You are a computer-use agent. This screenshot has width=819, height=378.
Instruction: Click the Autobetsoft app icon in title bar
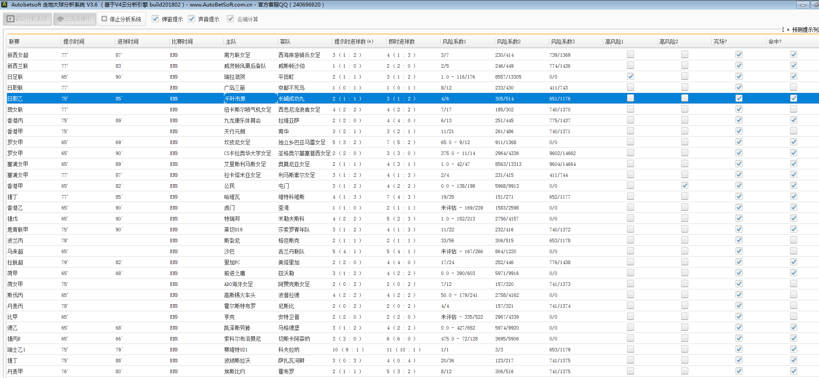pyautogui.click(x=4, y=4)
